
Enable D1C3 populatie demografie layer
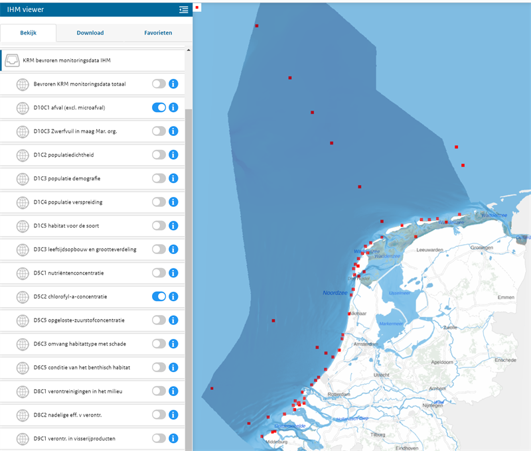(x=159, y=178)
